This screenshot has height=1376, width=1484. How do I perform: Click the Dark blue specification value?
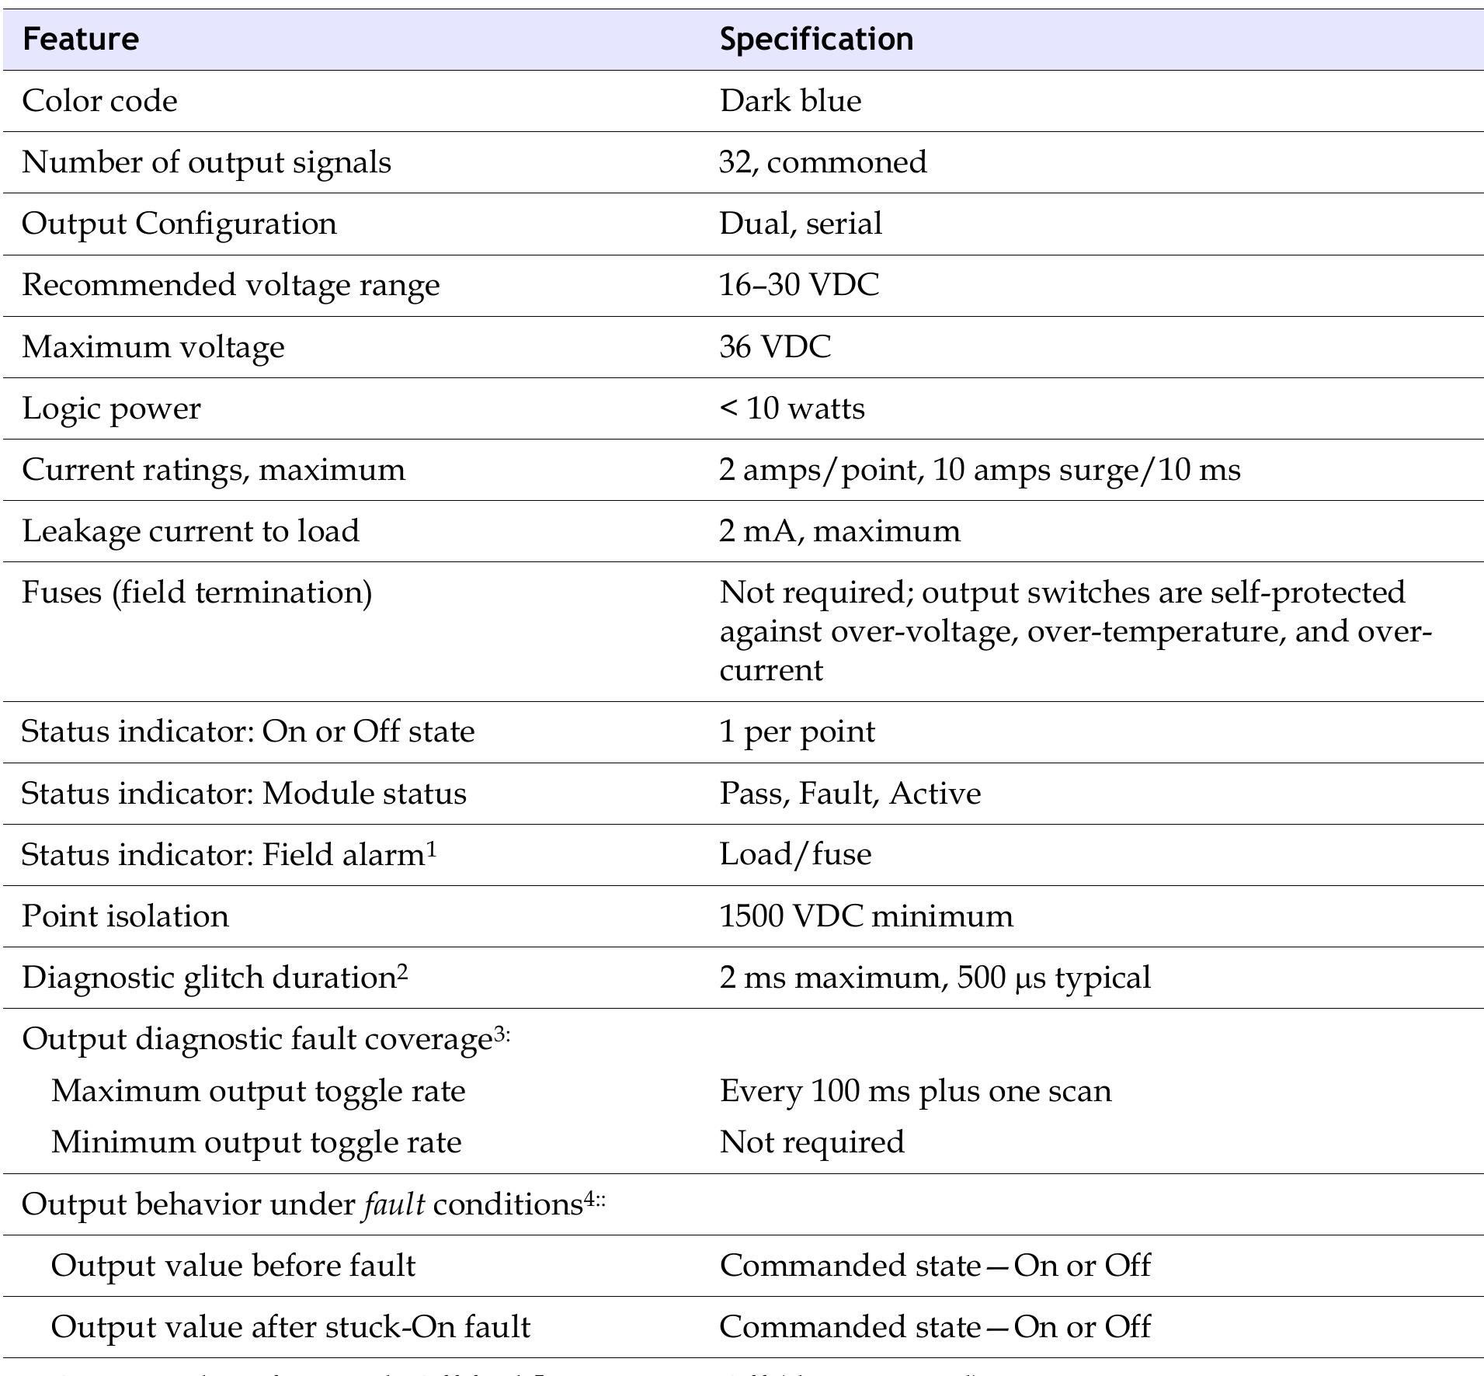tap(790, 101)
